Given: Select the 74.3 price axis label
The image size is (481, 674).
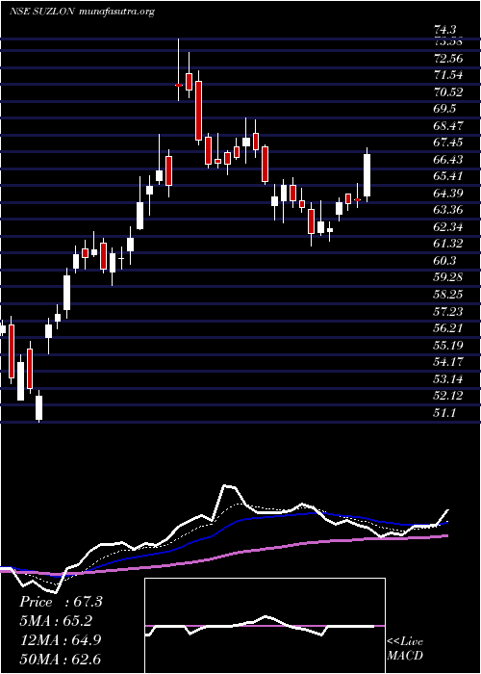Looking at the screenshot, I should (x=444, y=30).
